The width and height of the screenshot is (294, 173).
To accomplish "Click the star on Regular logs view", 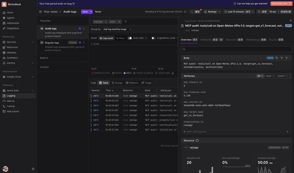I will [80, 42].
